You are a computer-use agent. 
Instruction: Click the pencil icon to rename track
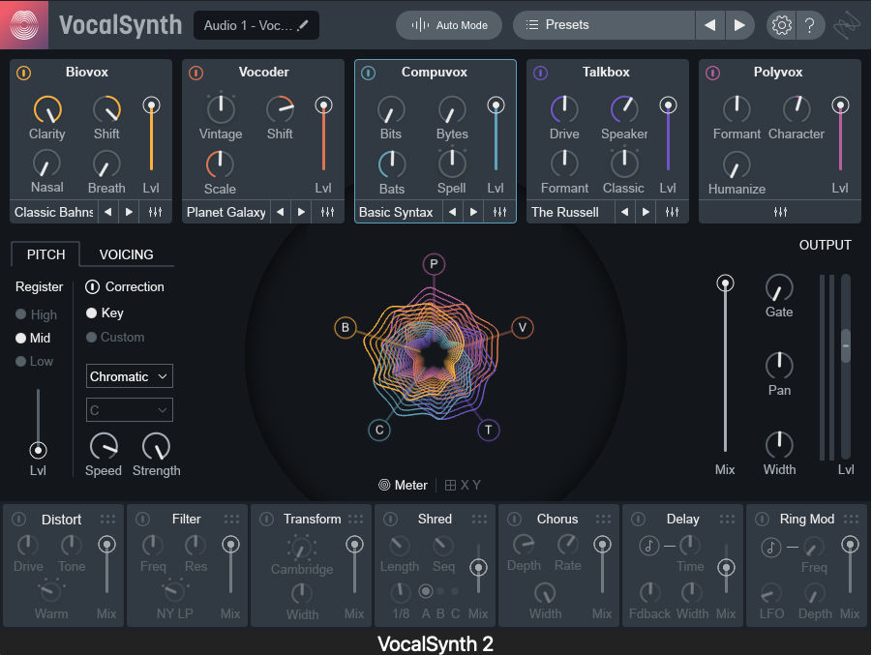click(x=304, y=25)
